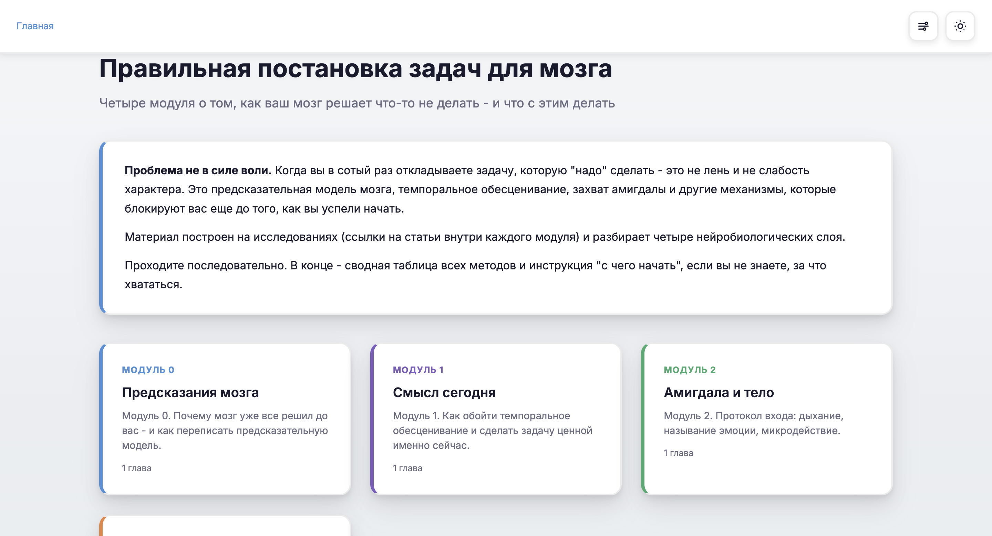The width and height of the screenshot is (992, 536).
Task: Open the partially visible orange module card
Action: 225,527
